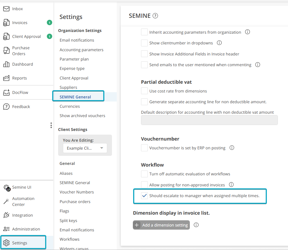This screenshot has height=250, width=288.
Task: Expand the Example Client dropdown
Action: tap(85, 148)
